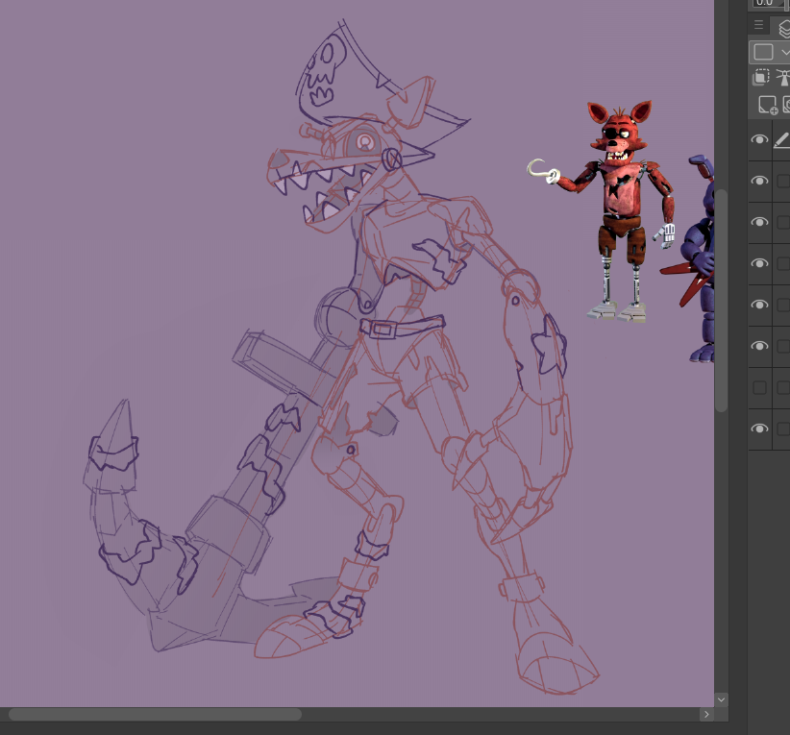This screenshot has width=790, height=735.
Task: Toggle Clip to Layer Below icon
Action: point(761,77)
